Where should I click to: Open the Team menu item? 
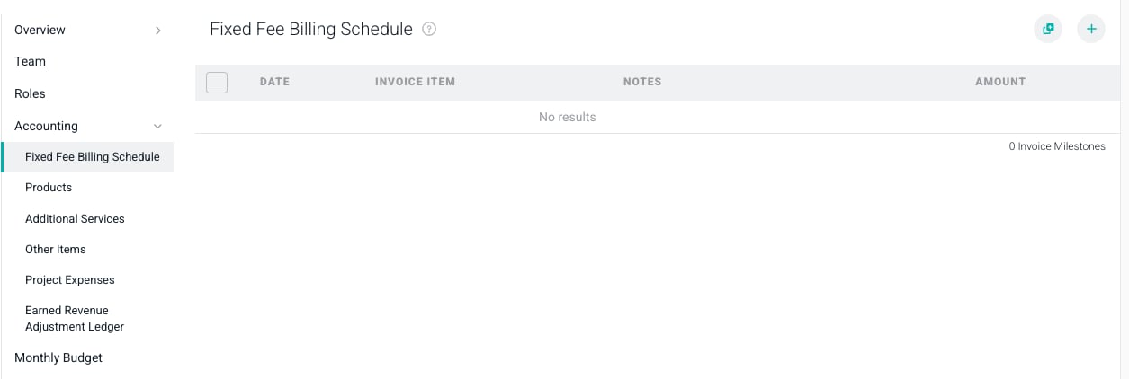pos(30,61)
